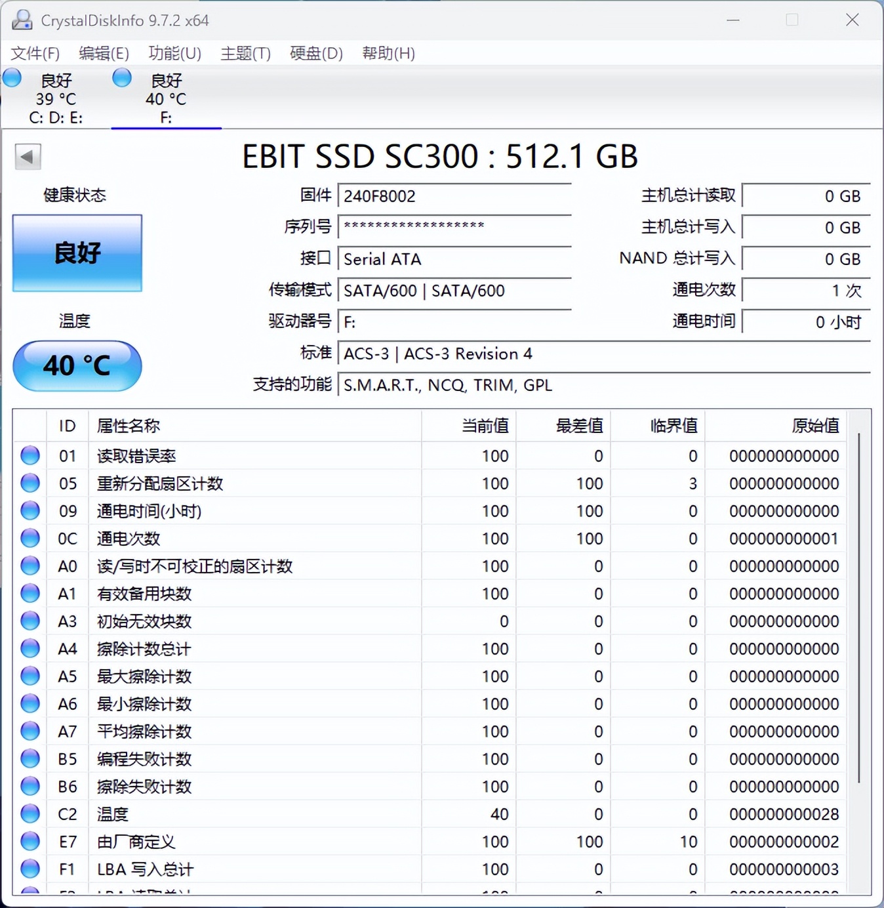Click the blue status circle next to F: drive
Screen dimensions: 884x908
pos(121,77)
